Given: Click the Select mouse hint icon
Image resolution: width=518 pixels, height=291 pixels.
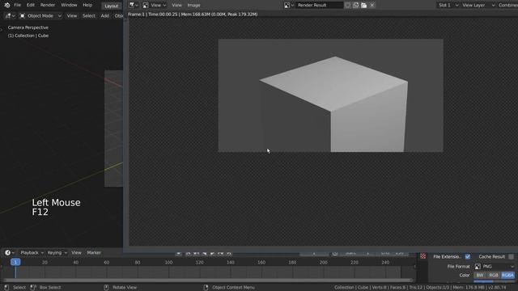Looking at the screenshot, I should tap(6, 288).
